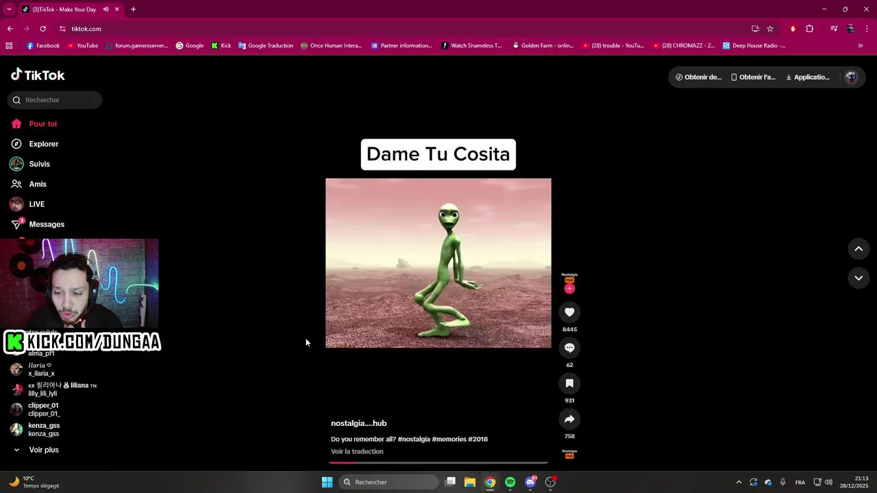Open the video comments panel
Viewport: 877px width, 493px height.
pos(569,348)
